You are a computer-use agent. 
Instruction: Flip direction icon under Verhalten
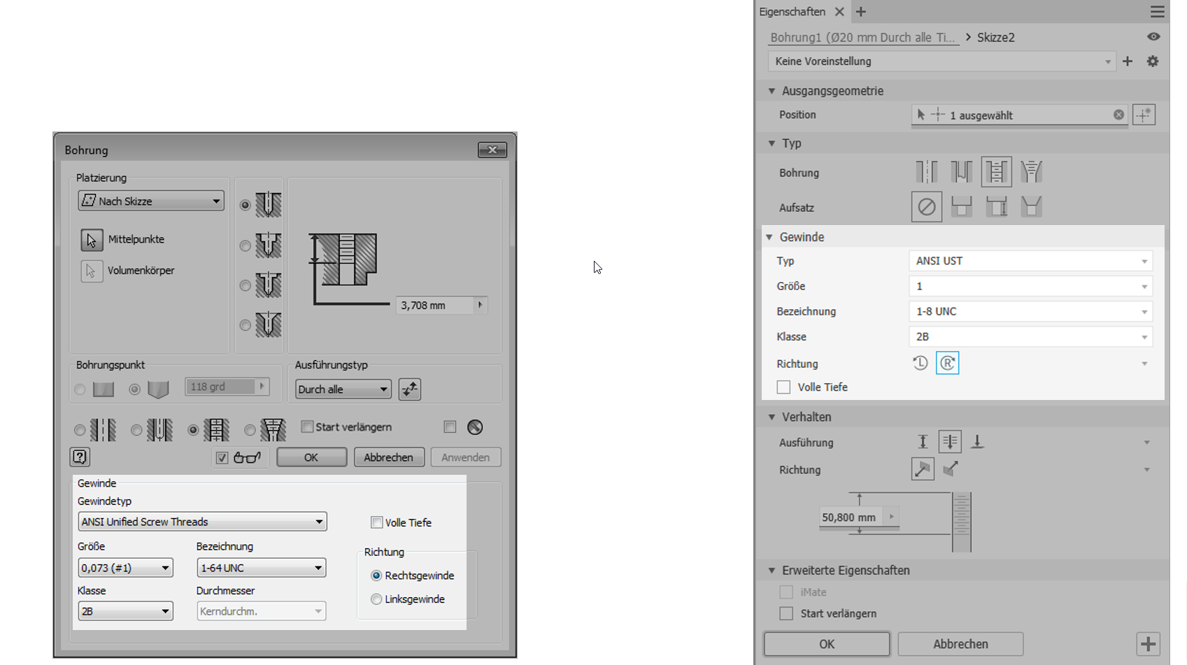click(951, 469)
